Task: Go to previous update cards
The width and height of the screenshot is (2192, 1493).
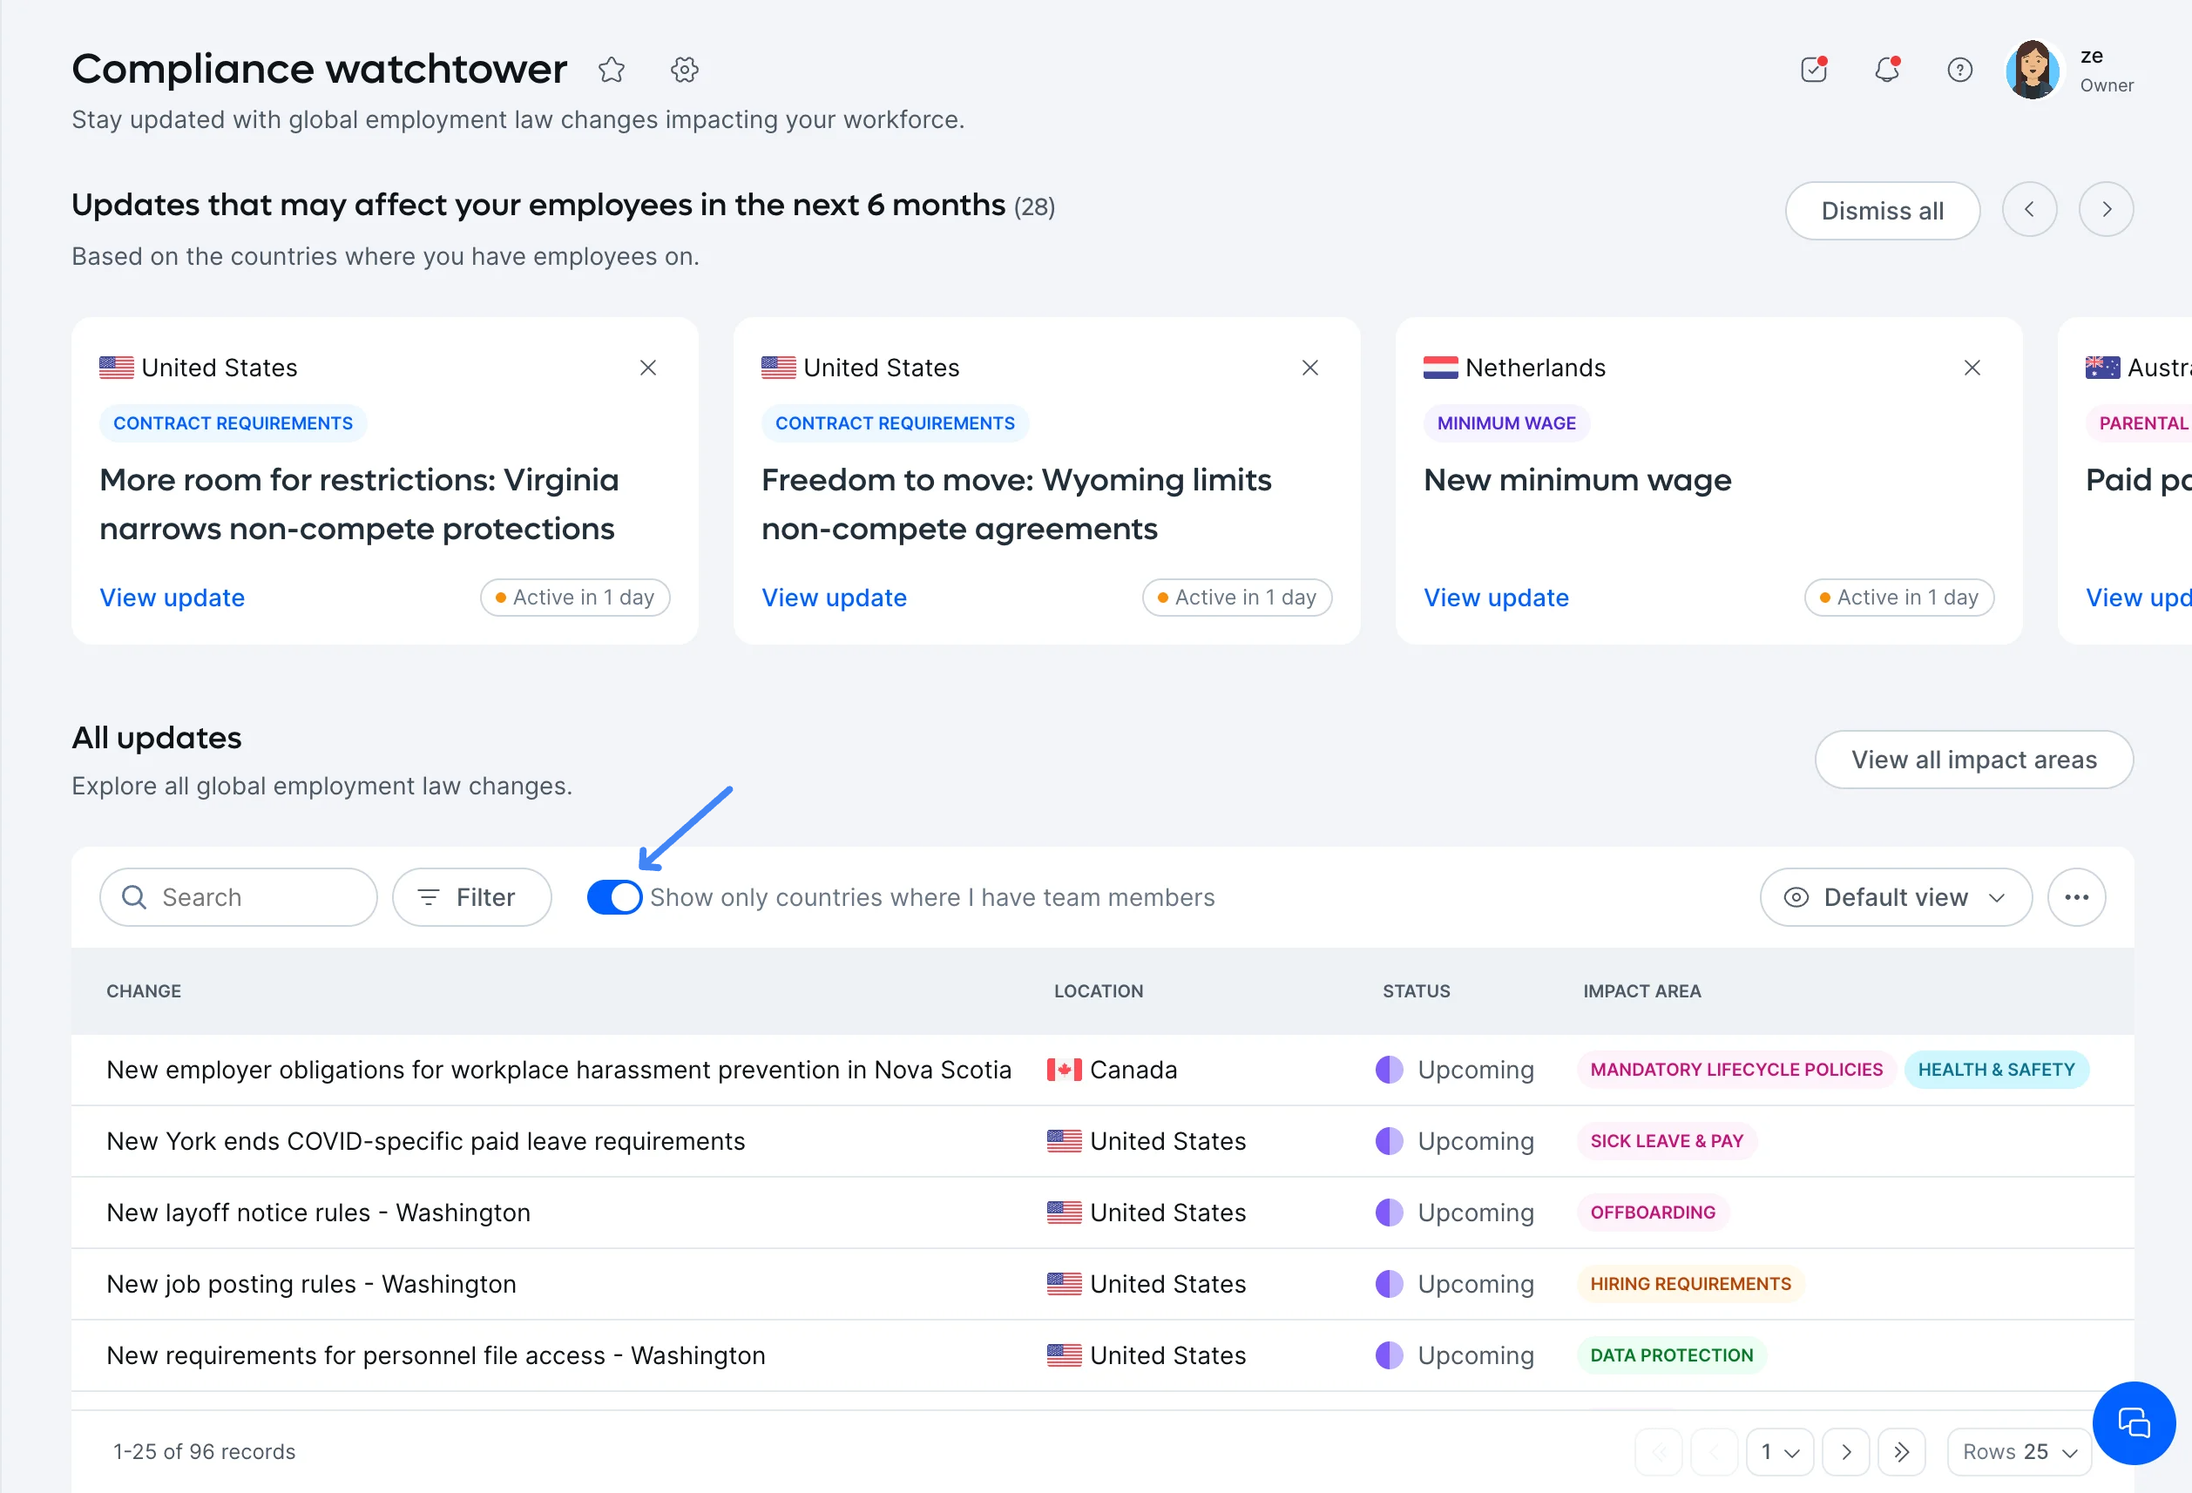Action: tap(2029, 209)
